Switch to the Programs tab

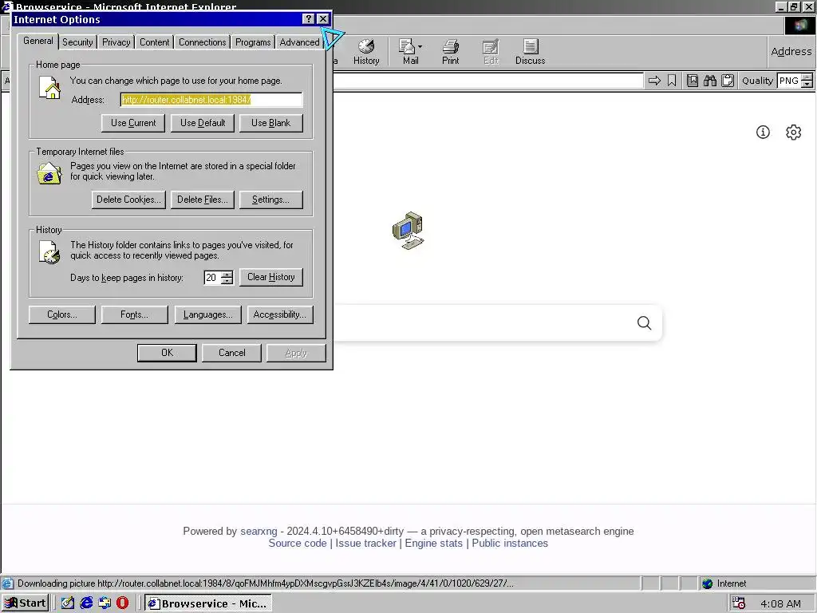click(x=253, y=42)
